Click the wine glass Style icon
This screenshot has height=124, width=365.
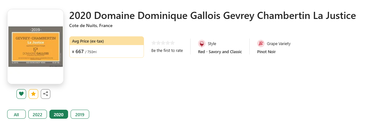(202, 44)
